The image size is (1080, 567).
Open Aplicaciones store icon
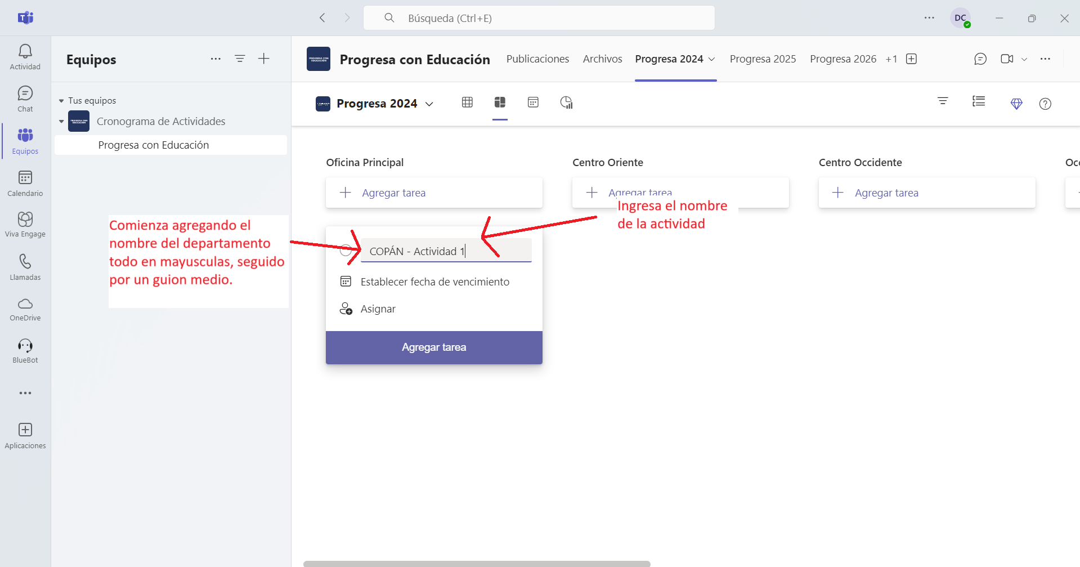[x=25, y=436]
